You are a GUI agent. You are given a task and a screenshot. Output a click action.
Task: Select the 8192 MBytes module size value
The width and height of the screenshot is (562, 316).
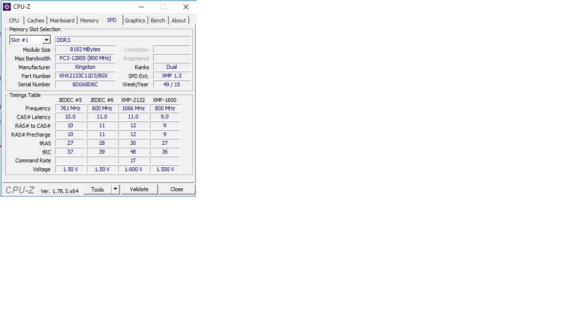pos(85,49)
